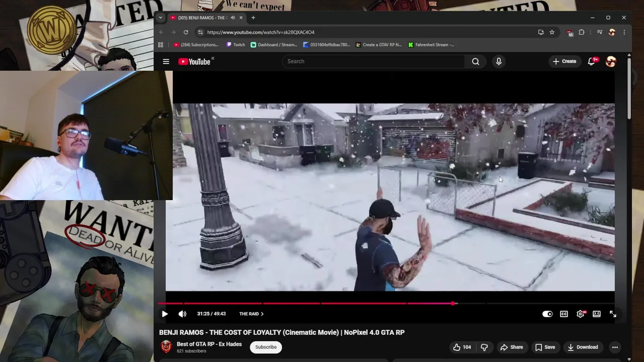Open the 0531604ef6dbac780 bookmark
Image resolution: width=644 pixels, height=362 pixels.
point(327,45)
